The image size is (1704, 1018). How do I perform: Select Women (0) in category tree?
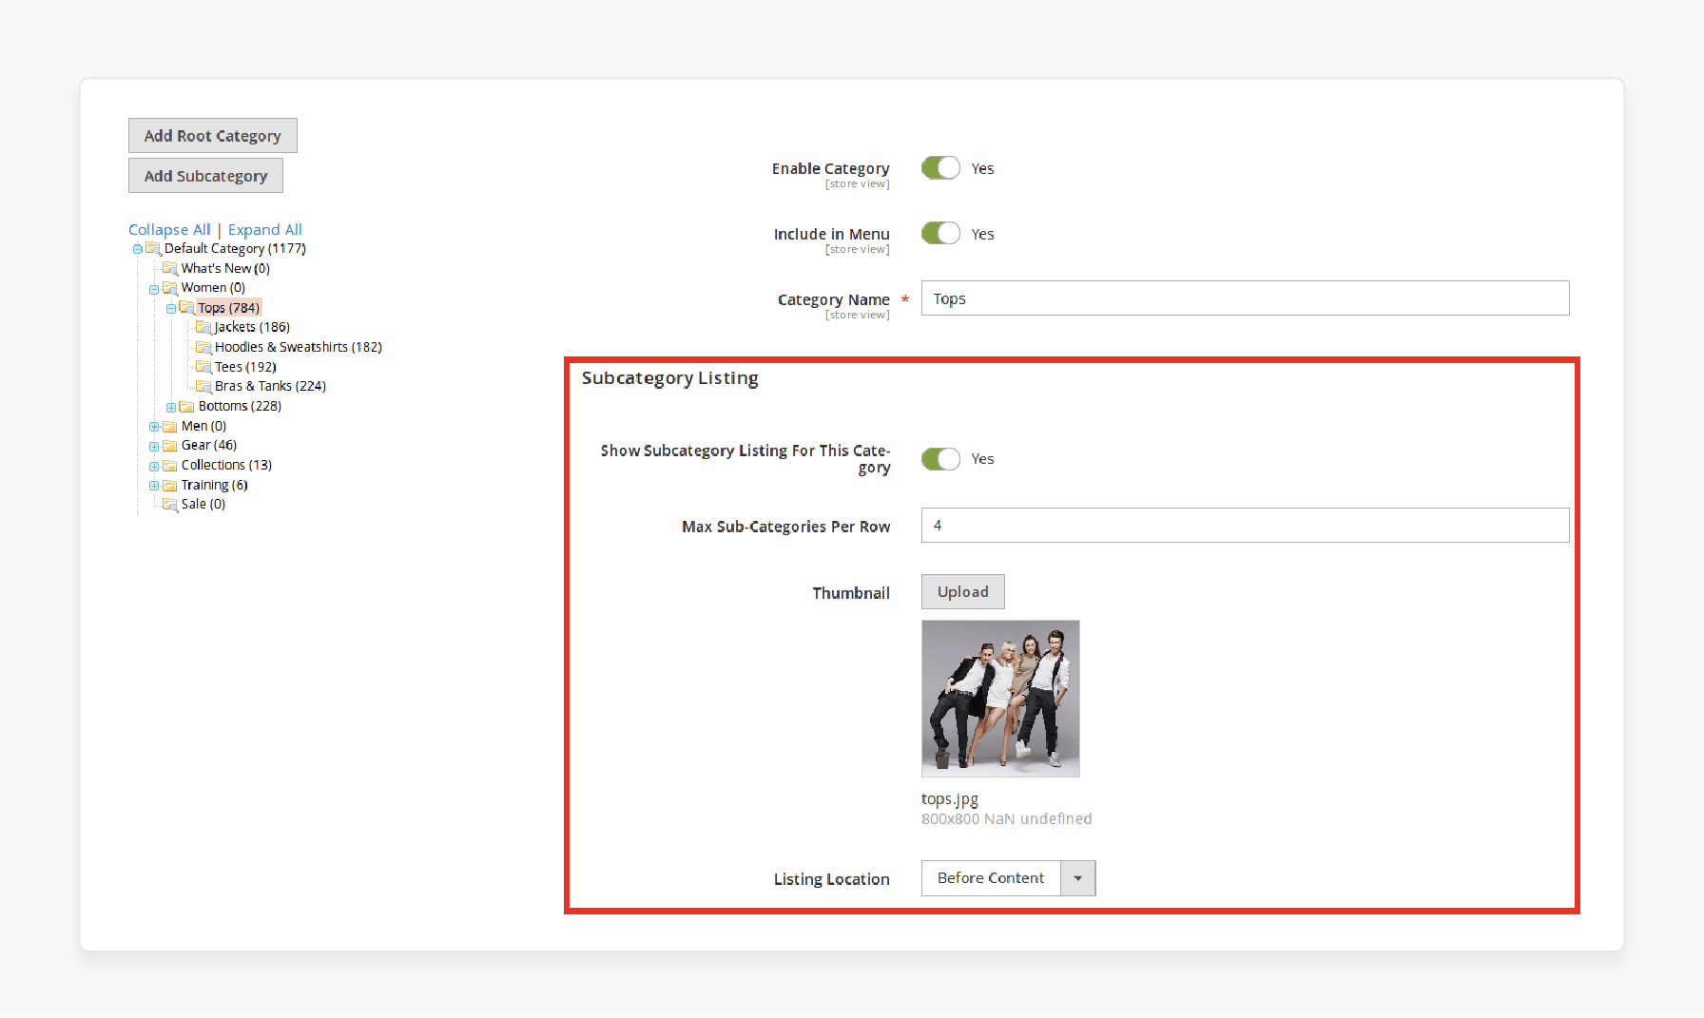[213, 288]
